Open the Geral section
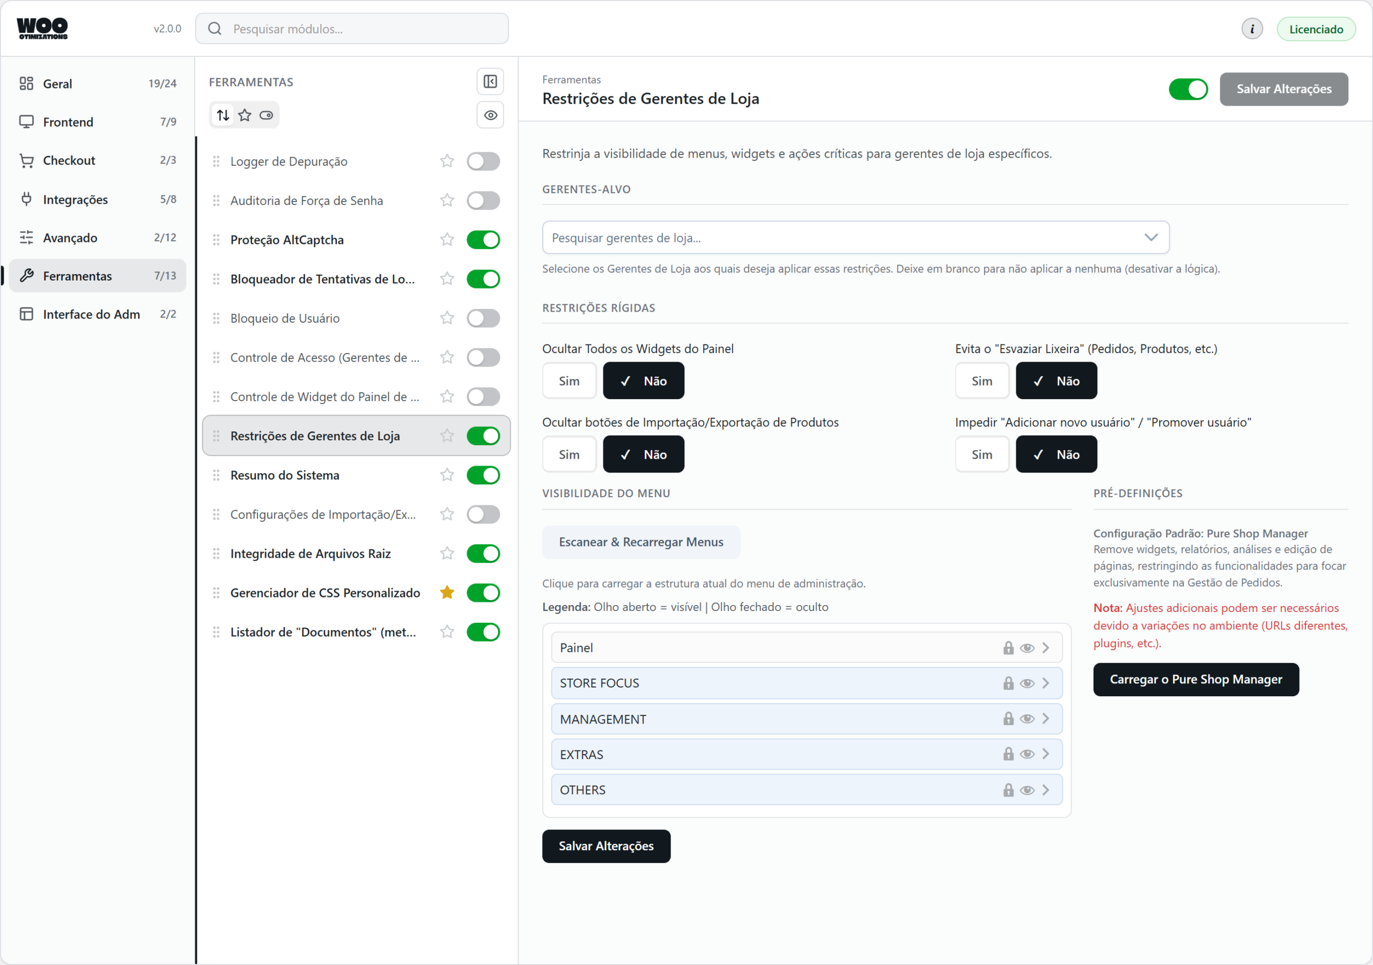Viewport: 1373px width, 965px height. tap(98, 83)
